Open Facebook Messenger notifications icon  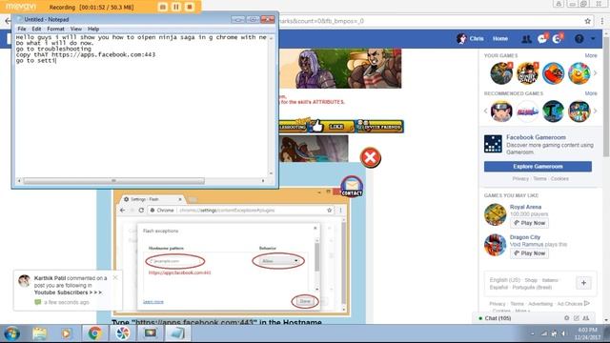coord(542,38)
